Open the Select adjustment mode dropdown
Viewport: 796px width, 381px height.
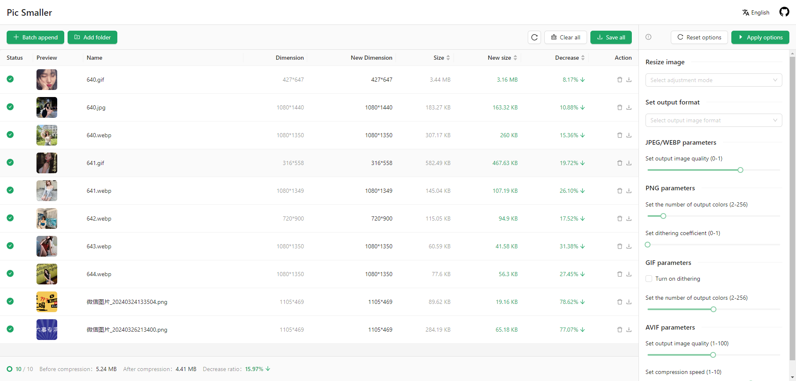(713, 80)
